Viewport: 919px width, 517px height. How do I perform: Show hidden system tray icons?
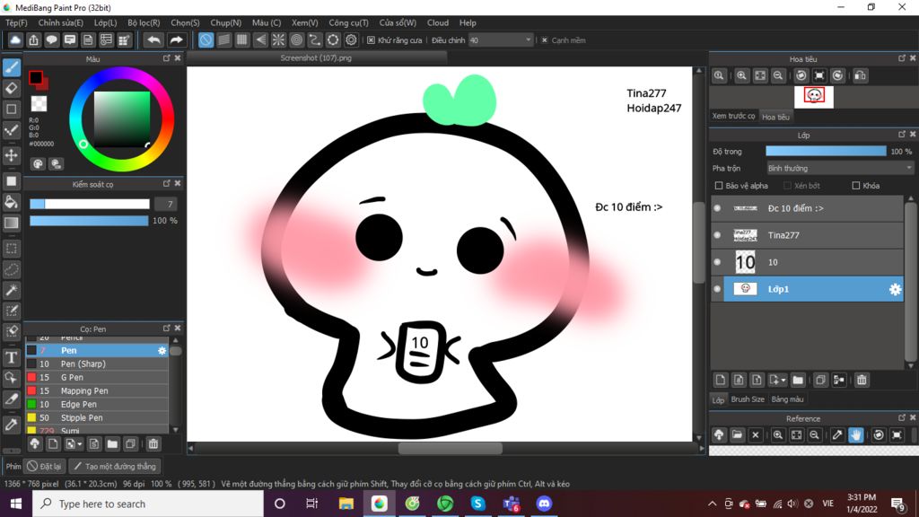pos(712,504)
